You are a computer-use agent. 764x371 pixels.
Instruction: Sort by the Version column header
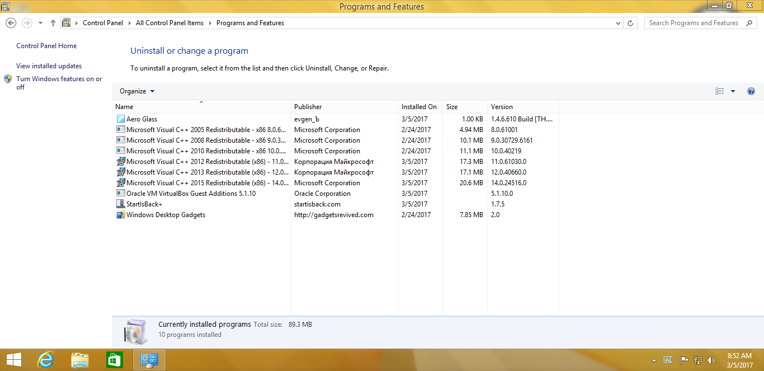pyautogui.click(x=523, y=107)
